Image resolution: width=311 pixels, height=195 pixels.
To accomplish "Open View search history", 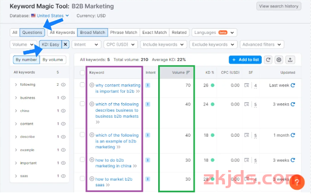I will [x=279, y=6].
